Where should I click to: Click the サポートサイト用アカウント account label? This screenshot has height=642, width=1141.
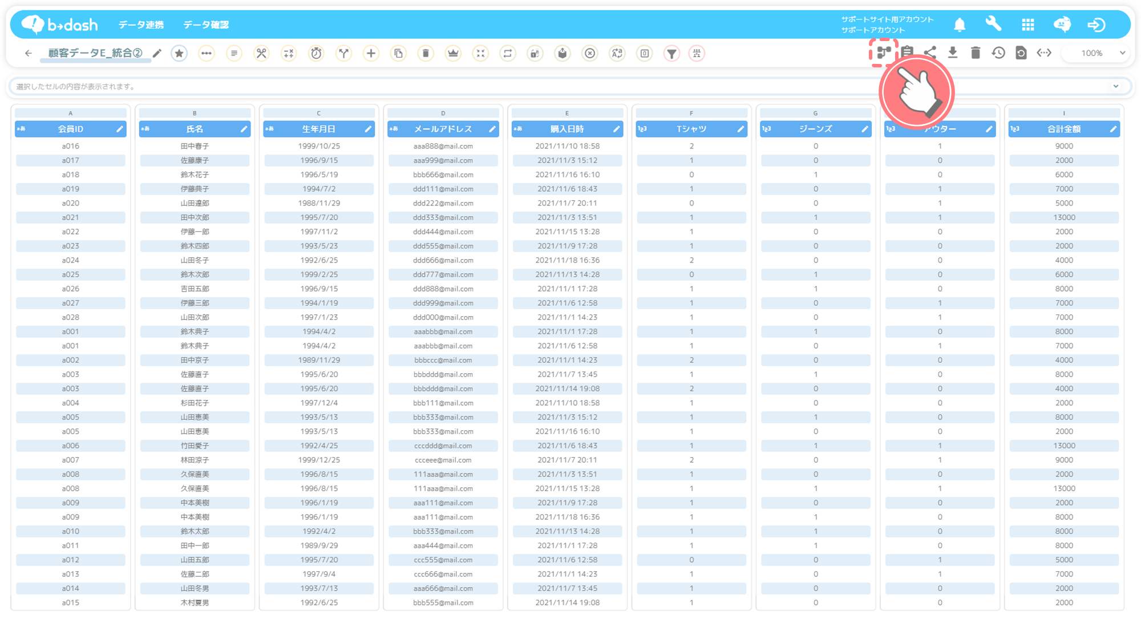click(887, 19)
